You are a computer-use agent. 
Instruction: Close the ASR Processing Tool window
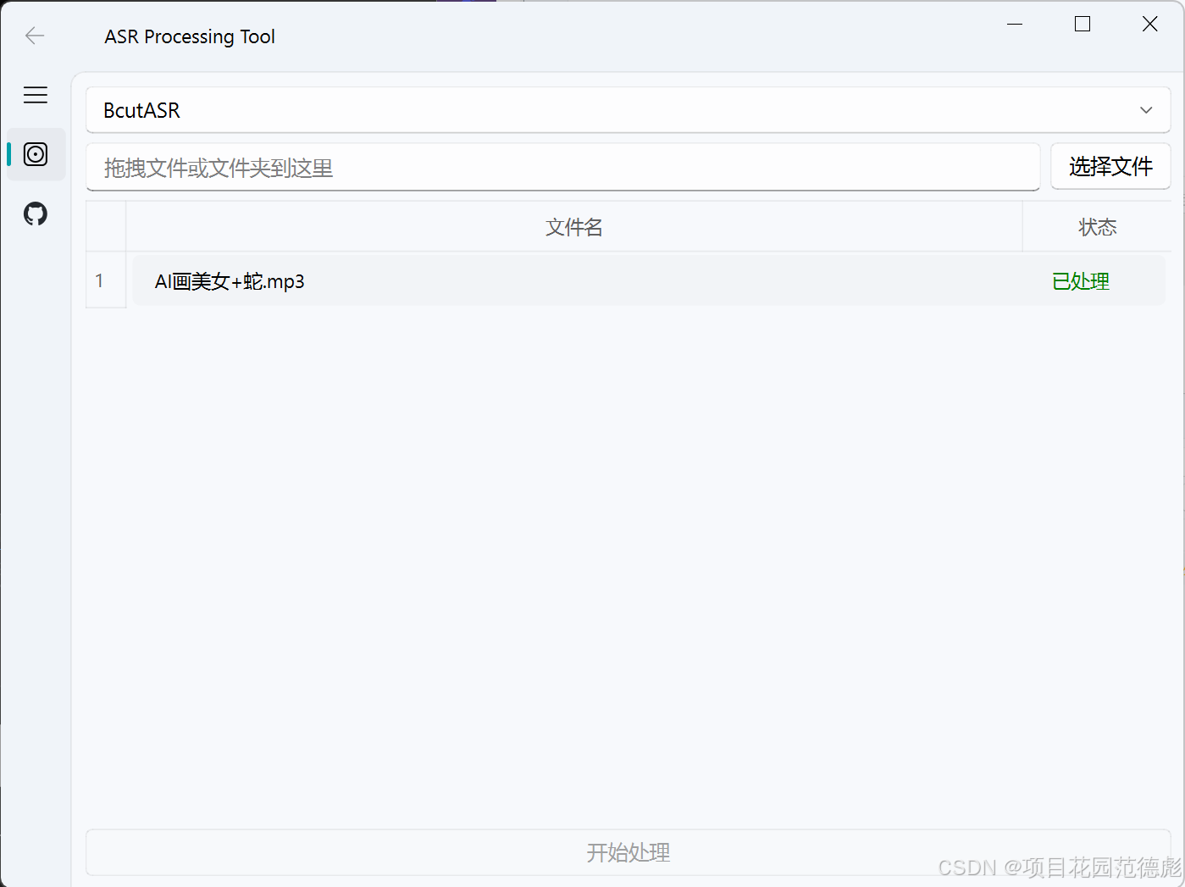[1149, 24]
